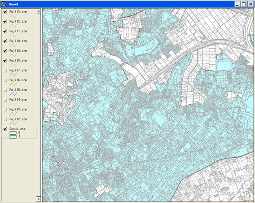Select the Gesui.shp theme name

18,129
